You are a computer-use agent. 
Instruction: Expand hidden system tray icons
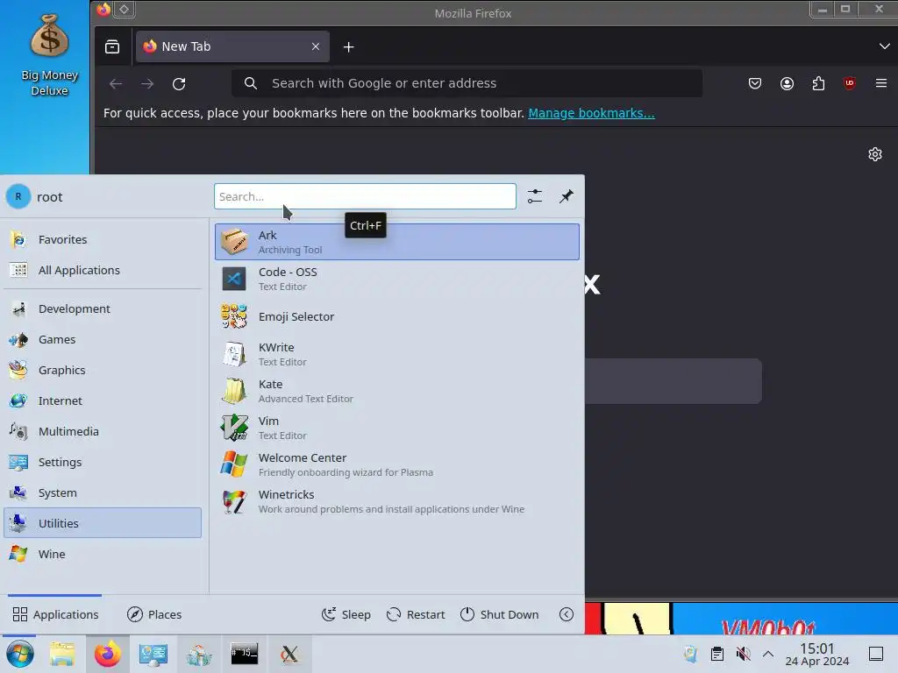point(768,654)
